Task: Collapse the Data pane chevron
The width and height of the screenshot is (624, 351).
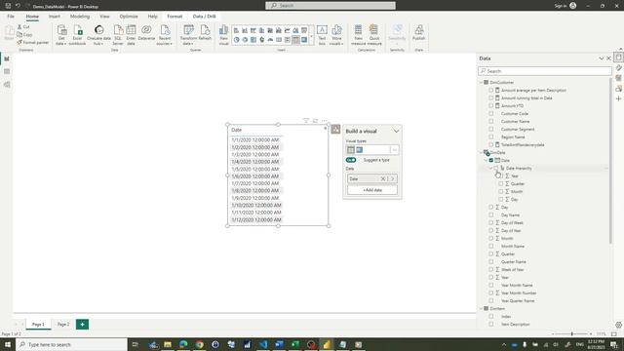Action: [x=601, y=58]
